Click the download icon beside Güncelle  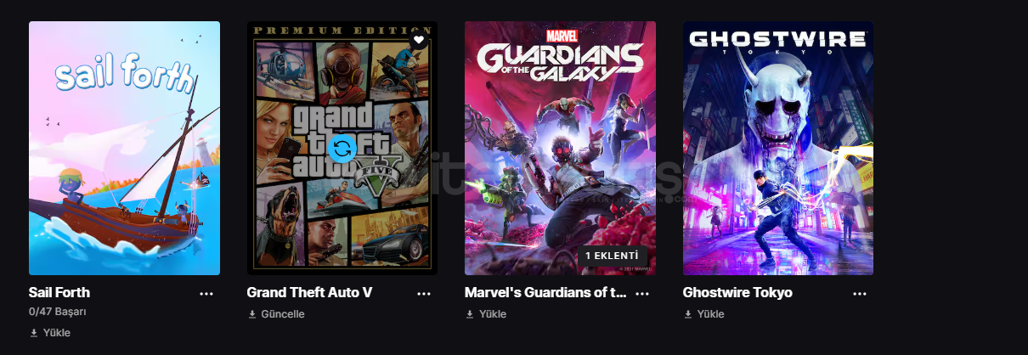point(252,314)
